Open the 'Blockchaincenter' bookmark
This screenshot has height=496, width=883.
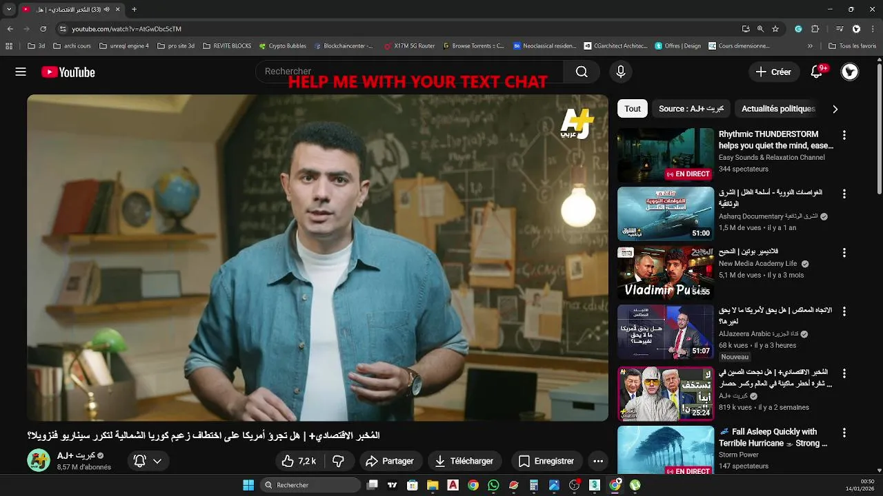343,46
